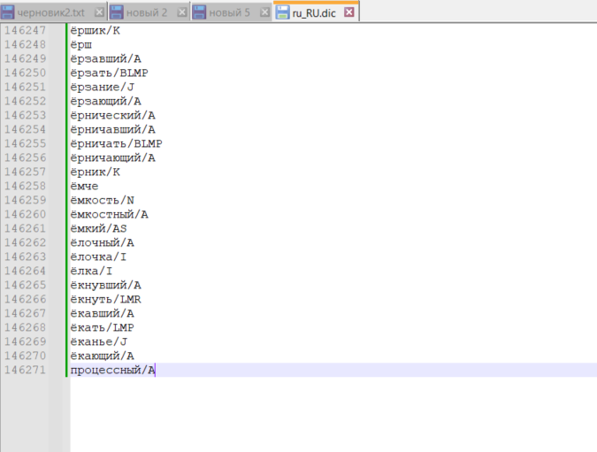Screen dimensions: 597x452
Task: Close the черновик2.txt tab
Action: (x=98, y=12)
